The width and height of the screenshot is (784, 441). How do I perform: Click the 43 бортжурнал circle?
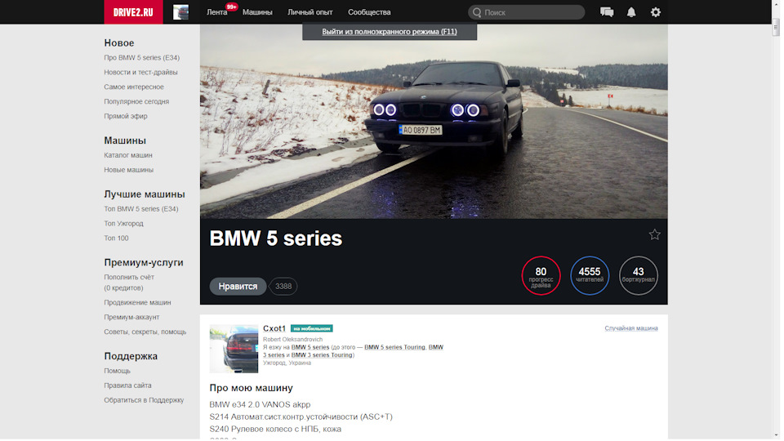click(x=639, y=275)
